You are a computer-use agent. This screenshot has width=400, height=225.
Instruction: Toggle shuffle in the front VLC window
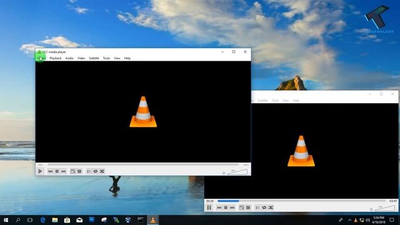(102, 171)
